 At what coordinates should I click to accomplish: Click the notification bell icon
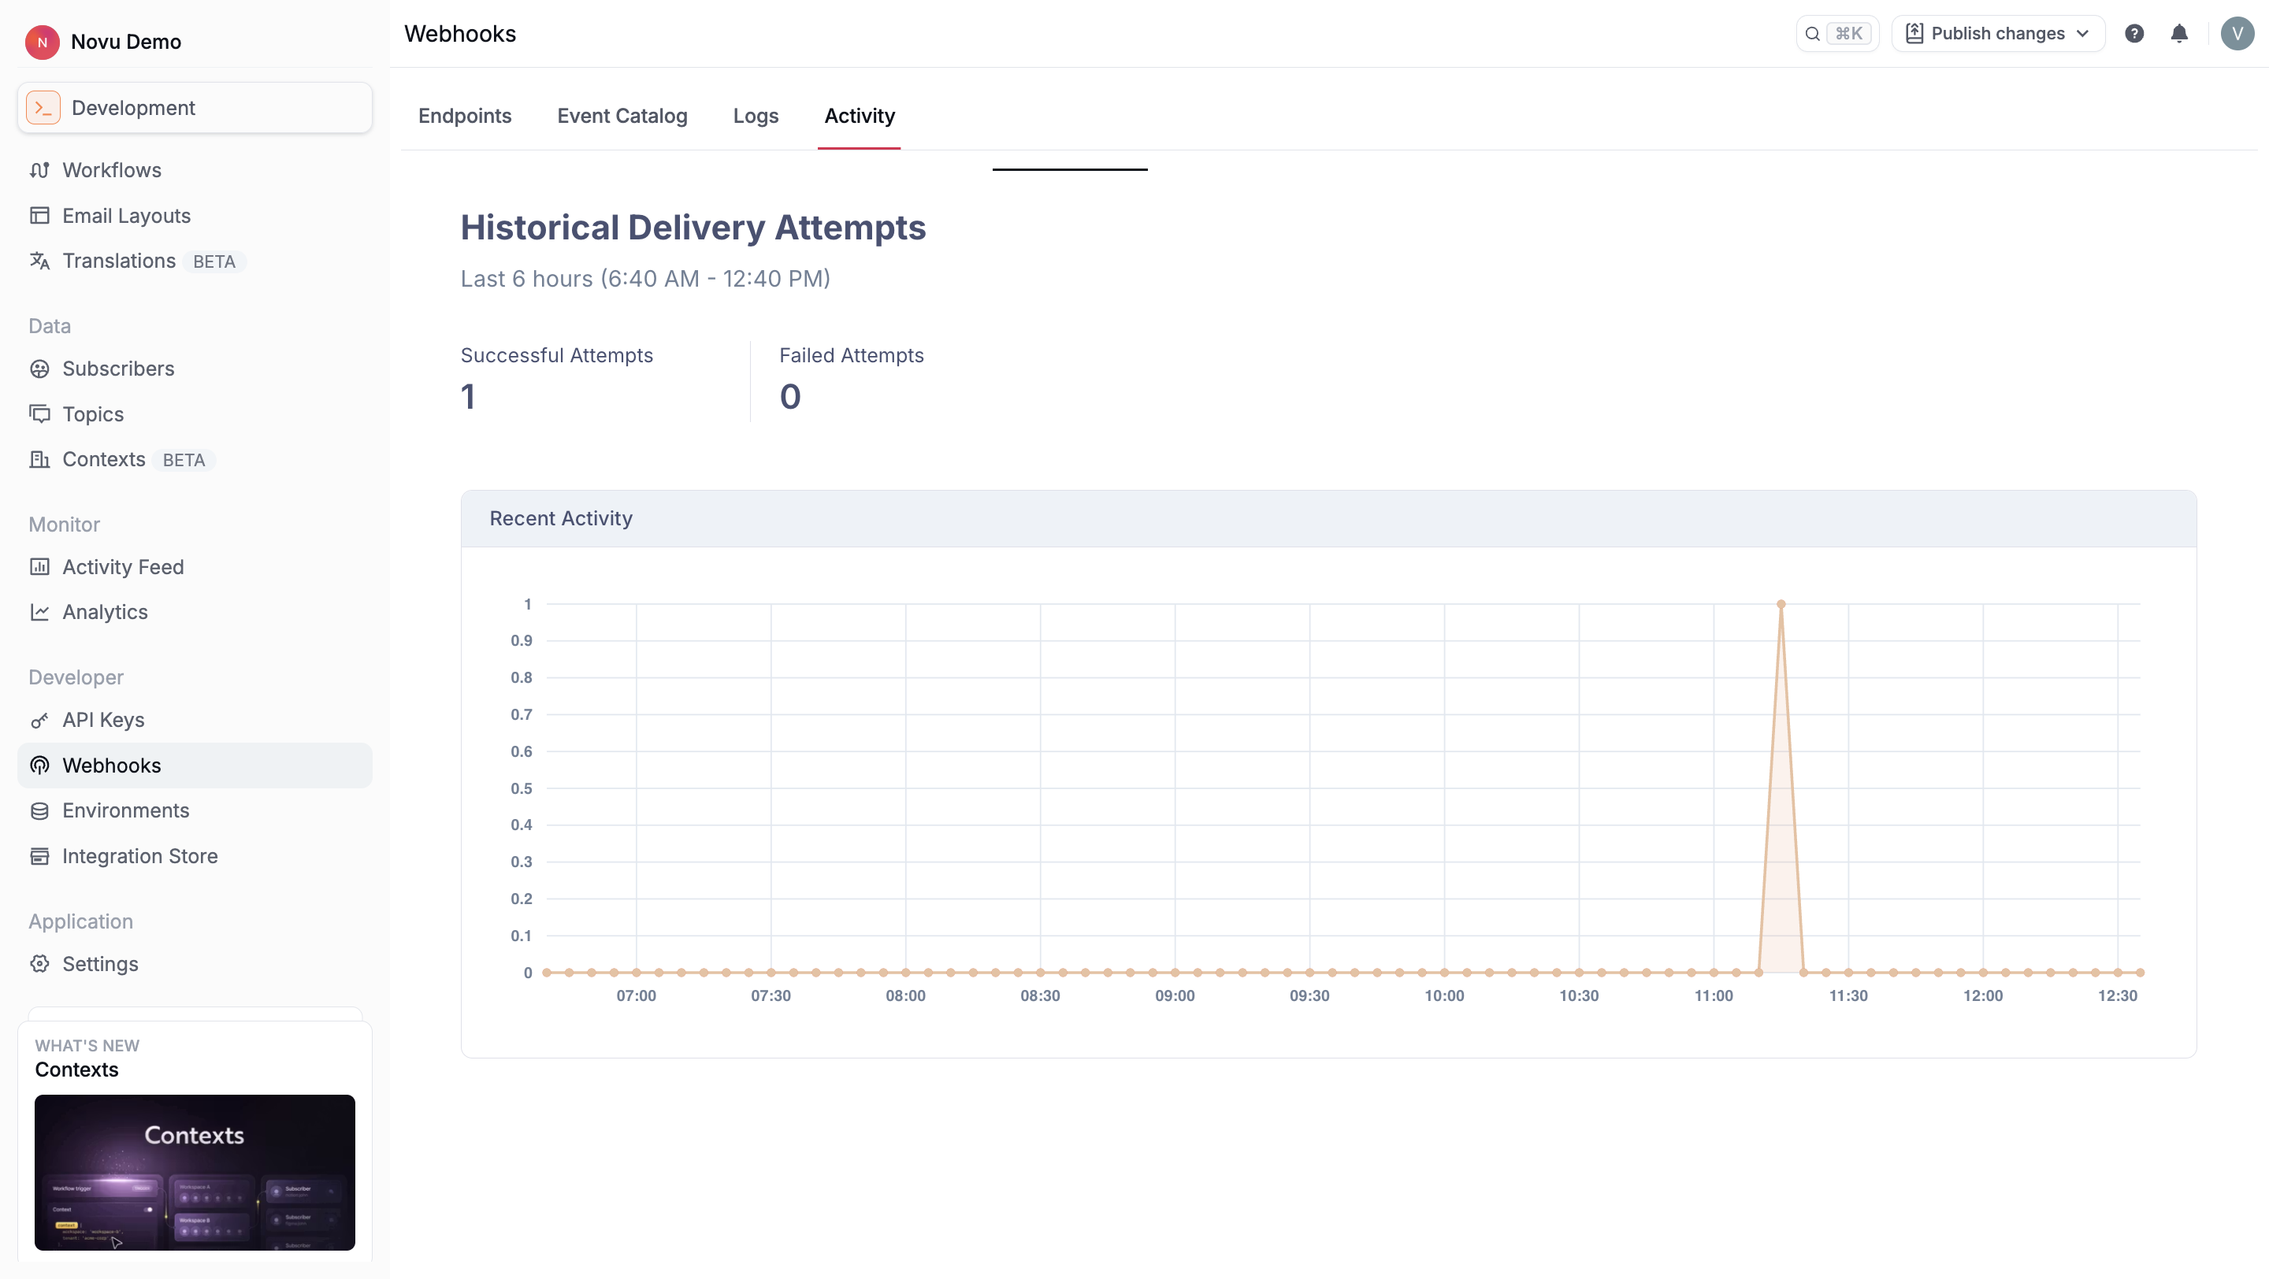2180,32
